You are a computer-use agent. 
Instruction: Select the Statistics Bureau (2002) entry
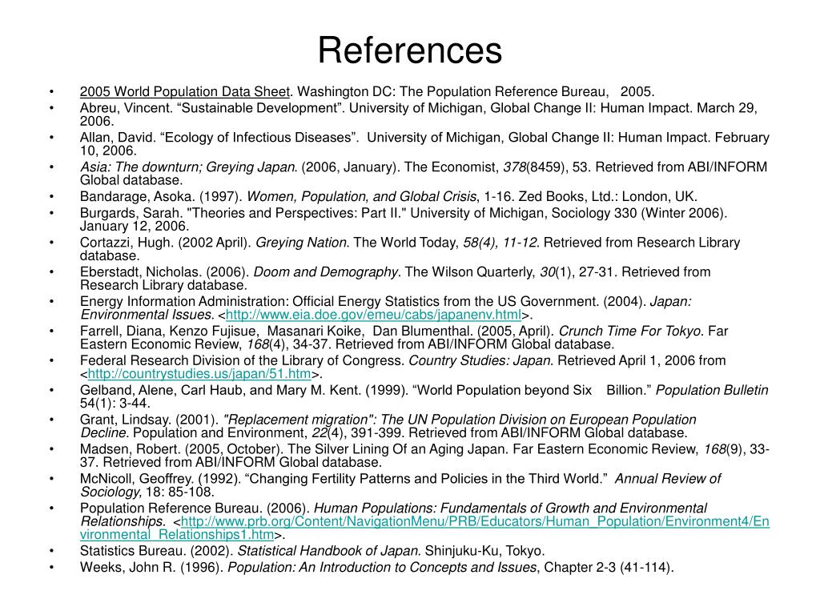tap(312, 551)
